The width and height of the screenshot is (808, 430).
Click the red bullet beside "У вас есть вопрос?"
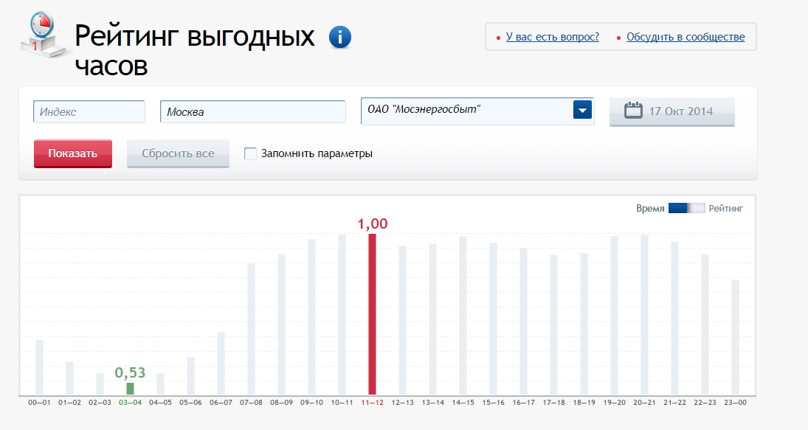[x=497, y=36]
